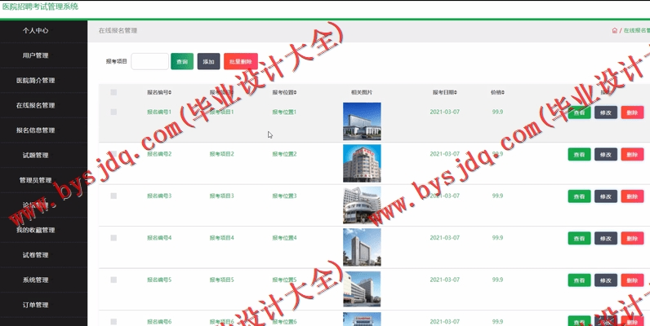This screenshot has height=326, width=650.
Task: Sort by the 报名编号 column header
Action: tap(159, 92)
